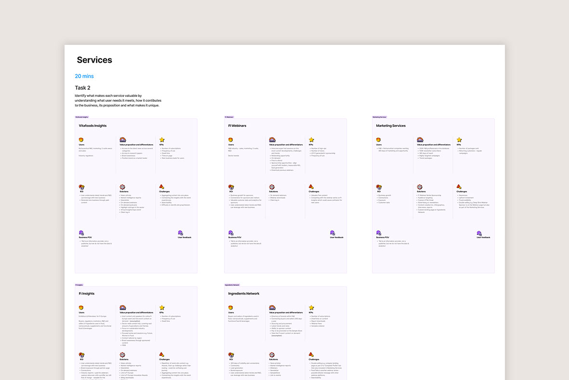Click the Business POV icon in Vitafoods Insights
The width and height of the screenshot is (569, 380).
[x=81, y=233]
